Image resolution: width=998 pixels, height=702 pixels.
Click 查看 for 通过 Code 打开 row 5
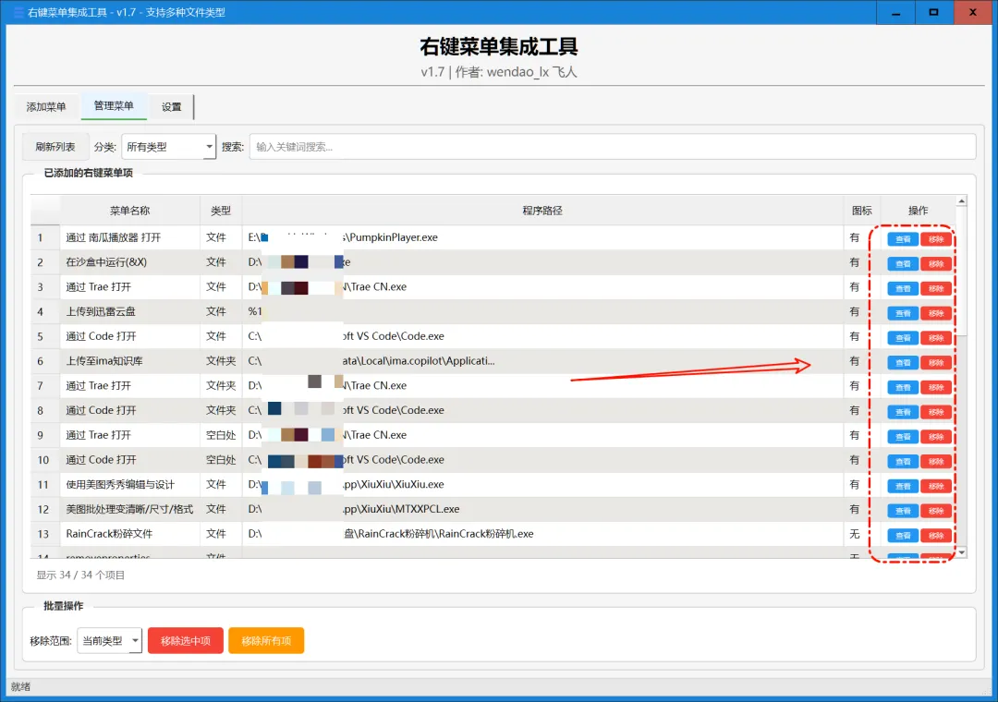pos(902,337)
